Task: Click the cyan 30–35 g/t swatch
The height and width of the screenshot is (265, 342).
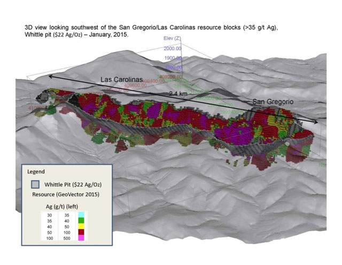Action: point(81,215)
